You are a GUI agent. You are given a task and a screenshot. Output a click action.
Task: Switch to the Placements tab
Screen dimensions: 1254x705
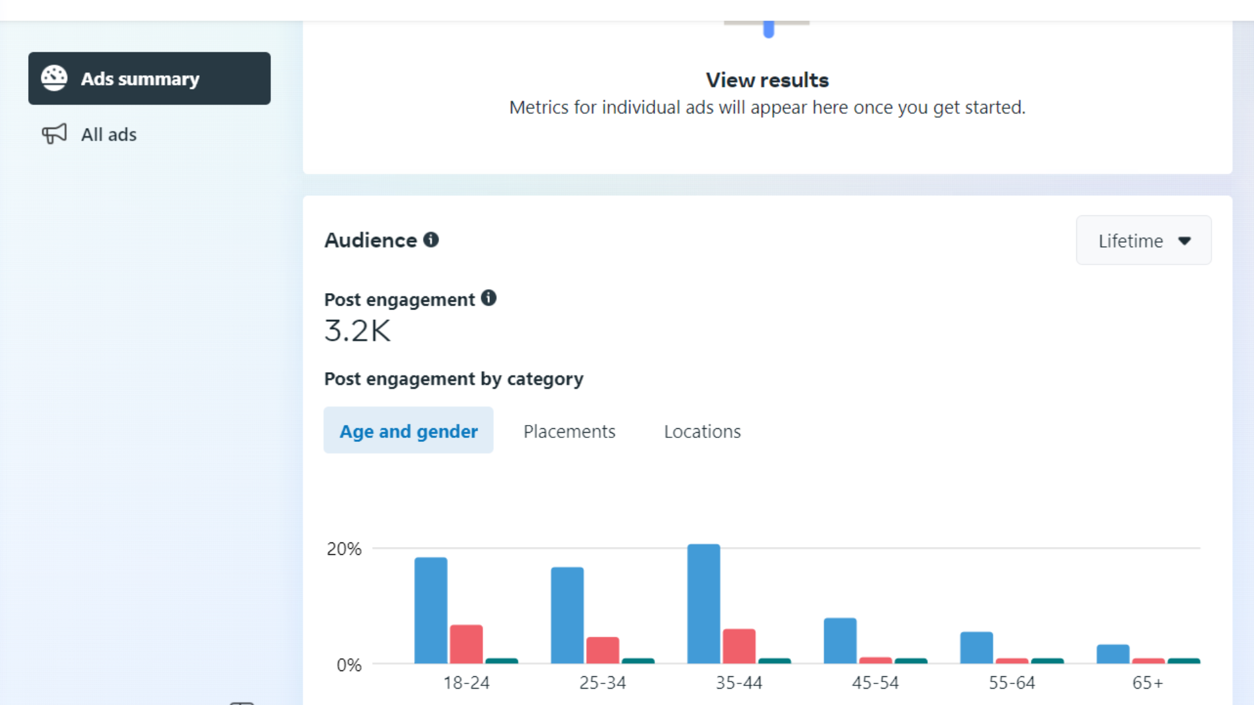(569, 431)
